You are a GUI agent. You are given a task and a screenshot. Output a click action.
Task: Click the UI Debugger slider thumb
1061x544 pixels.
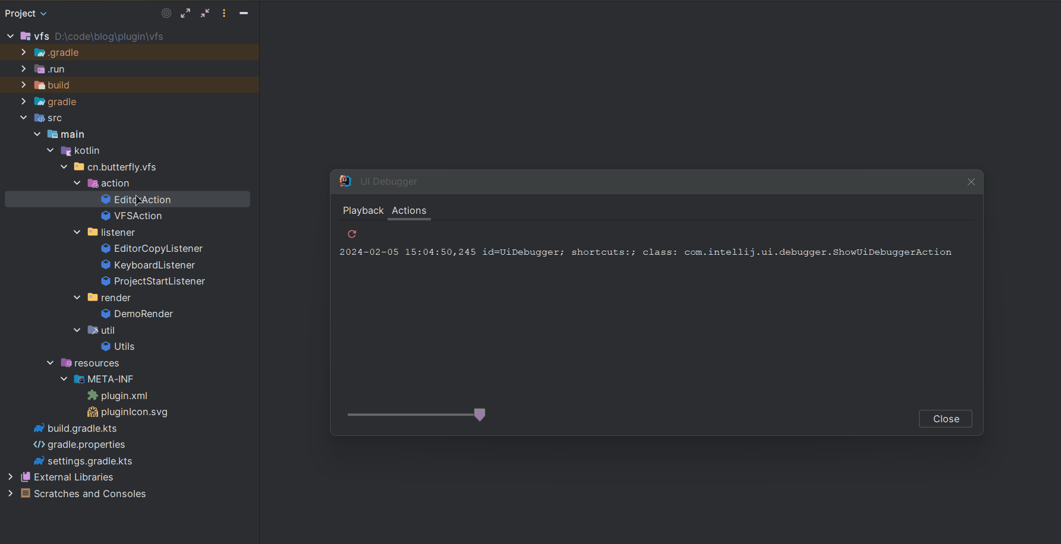coord(480,415)
